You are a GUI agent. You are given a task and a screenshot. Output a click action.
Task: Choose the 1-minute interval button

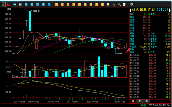[x=56, y=4]
